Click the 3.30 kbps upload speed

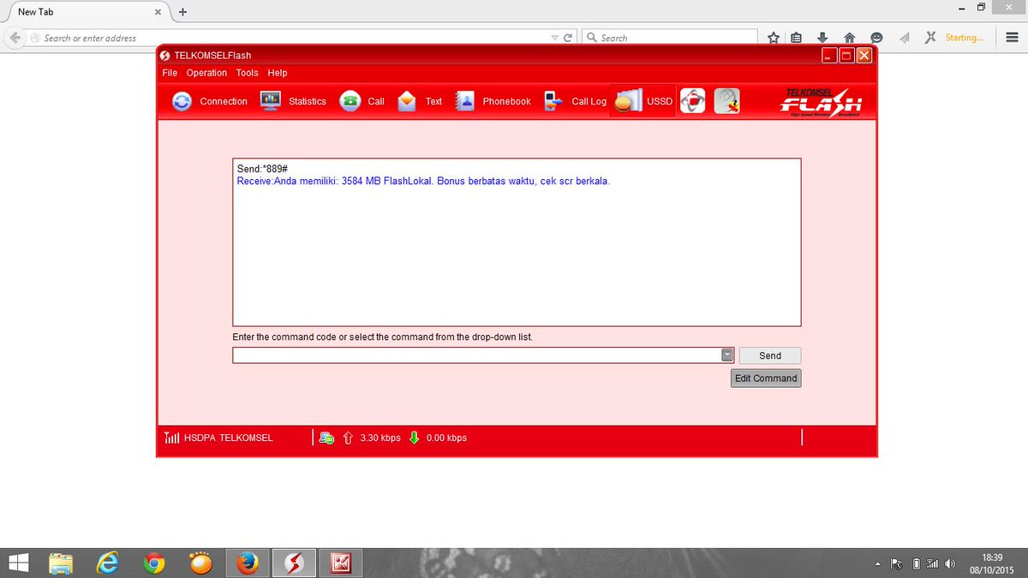click(380, 438)
